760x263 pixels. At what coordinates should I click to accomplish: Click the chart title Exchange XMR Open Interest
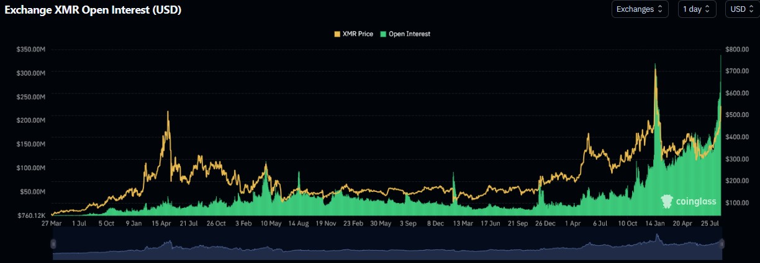93,11
